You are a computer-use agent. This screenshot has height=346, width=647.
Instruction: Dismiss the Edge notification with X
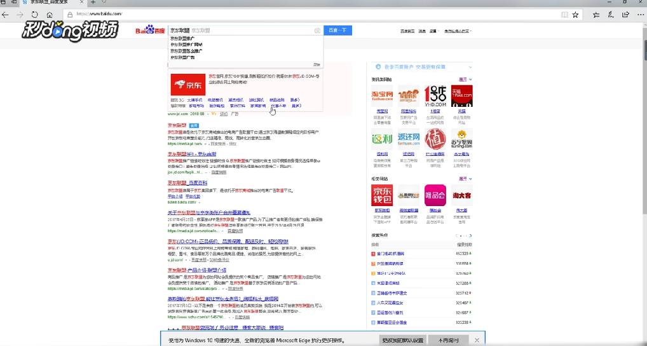[x=477, y=340]
